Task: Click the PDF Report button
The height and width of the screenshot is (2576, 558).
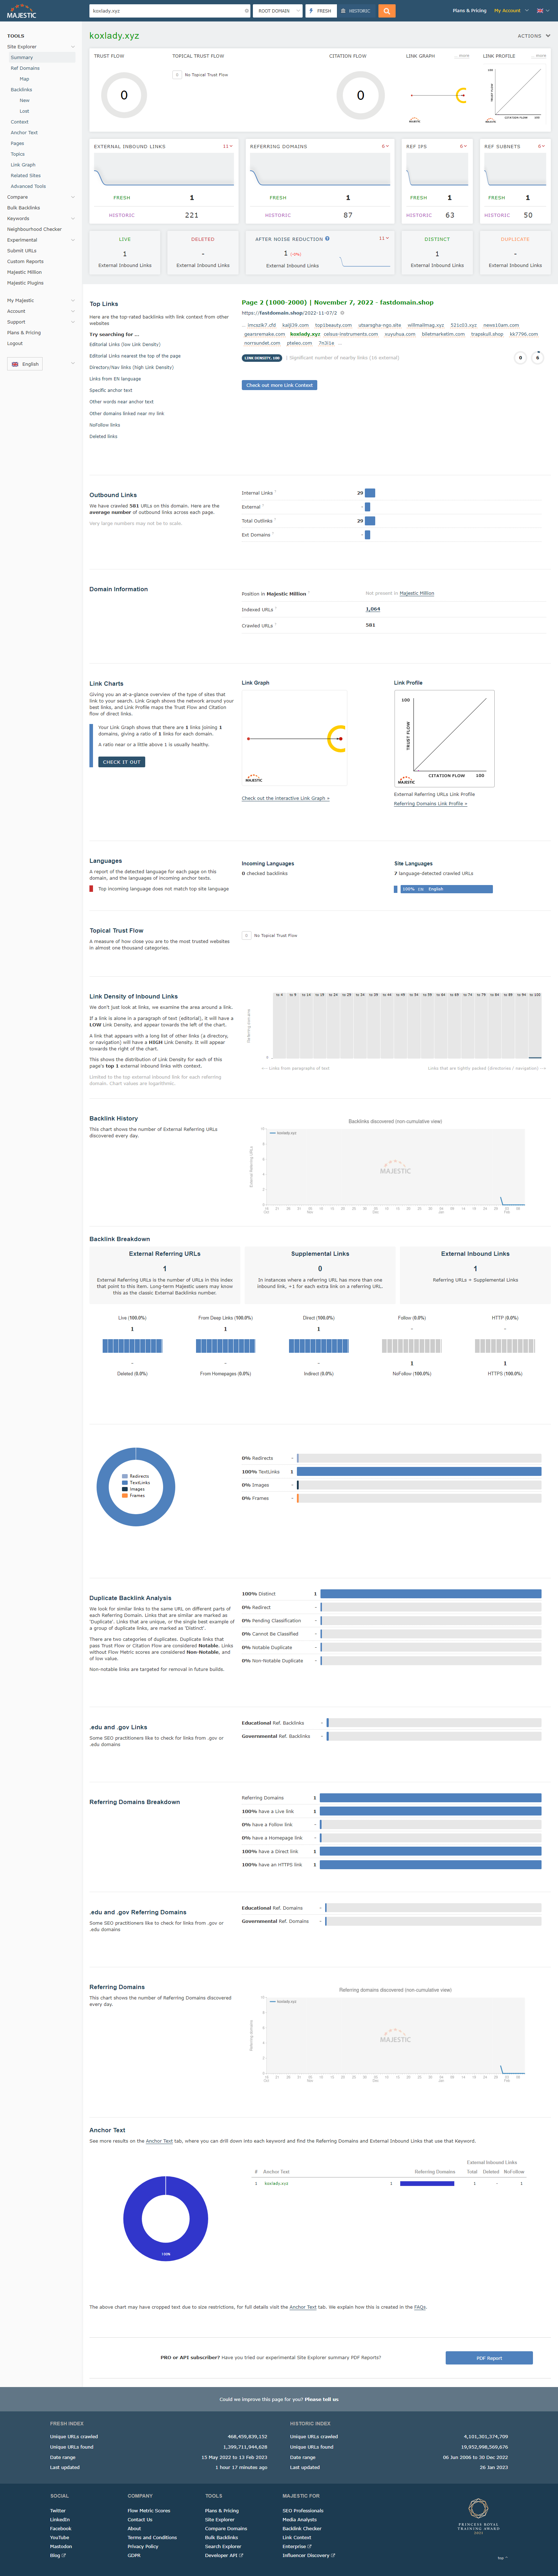Action: (x=489, y=2358)
